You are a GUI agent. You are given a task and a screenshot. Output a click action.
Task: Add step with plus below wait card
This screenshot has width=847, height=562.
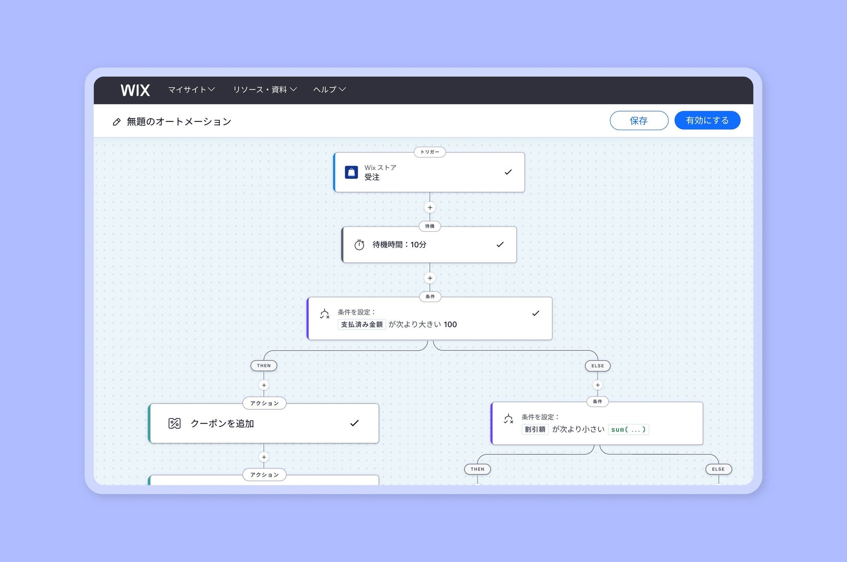(x=430, y=278)
